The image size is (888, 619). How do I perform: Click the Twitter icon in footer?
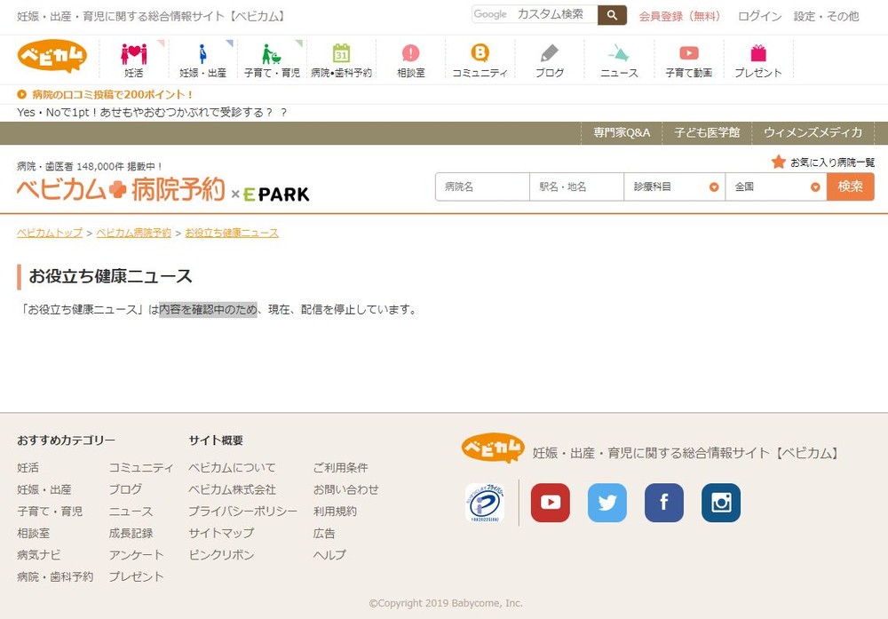coord(607,503)
